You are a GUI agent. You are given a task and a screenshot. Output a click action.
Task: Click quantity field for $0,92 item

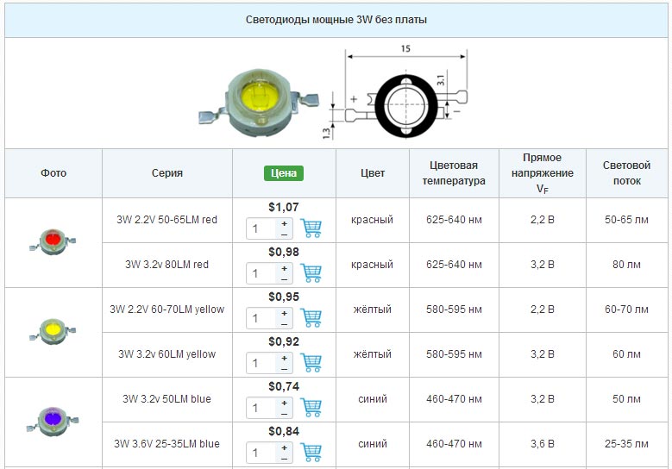[x=261, y=364]
